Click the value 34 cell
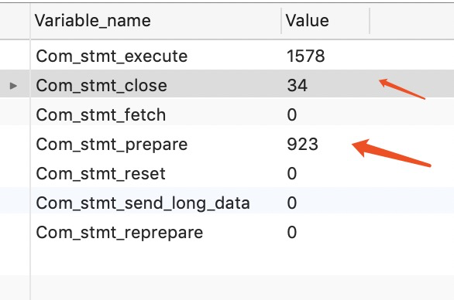Screen dimensions: 454x300 [297, 86]
